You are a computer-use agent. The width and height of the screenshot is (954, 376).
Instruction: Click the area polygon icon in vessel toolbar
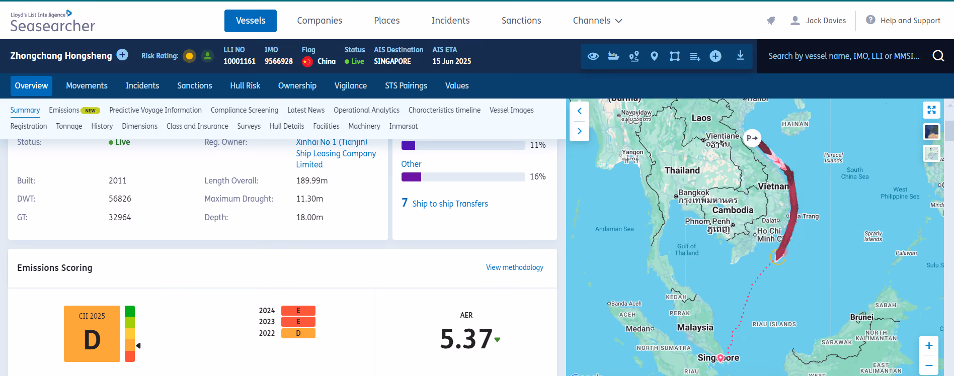coord(675,56)
